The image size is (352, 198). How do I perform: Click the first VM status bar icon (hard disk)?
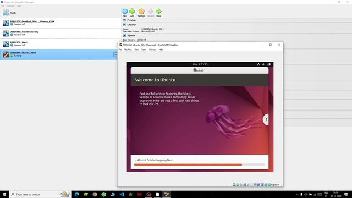(234, 185)
